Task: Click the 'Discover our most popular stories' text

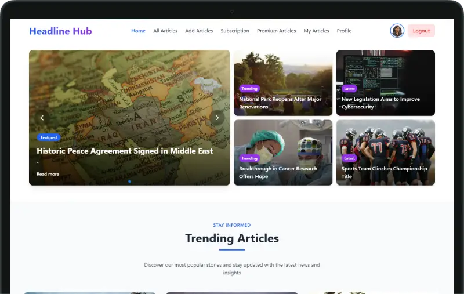Action: (x=231, y=268)
